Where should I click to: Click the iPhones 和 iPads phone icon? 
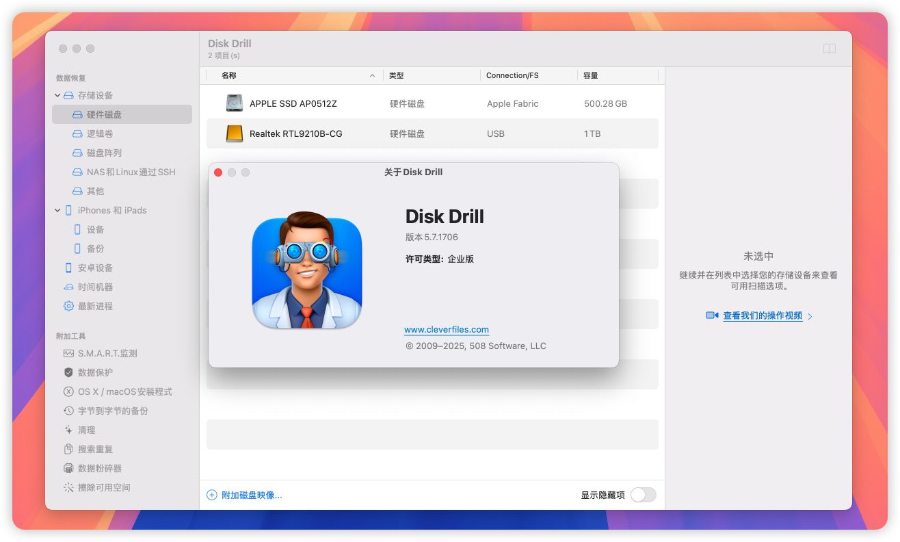click(x=68, y=210)
